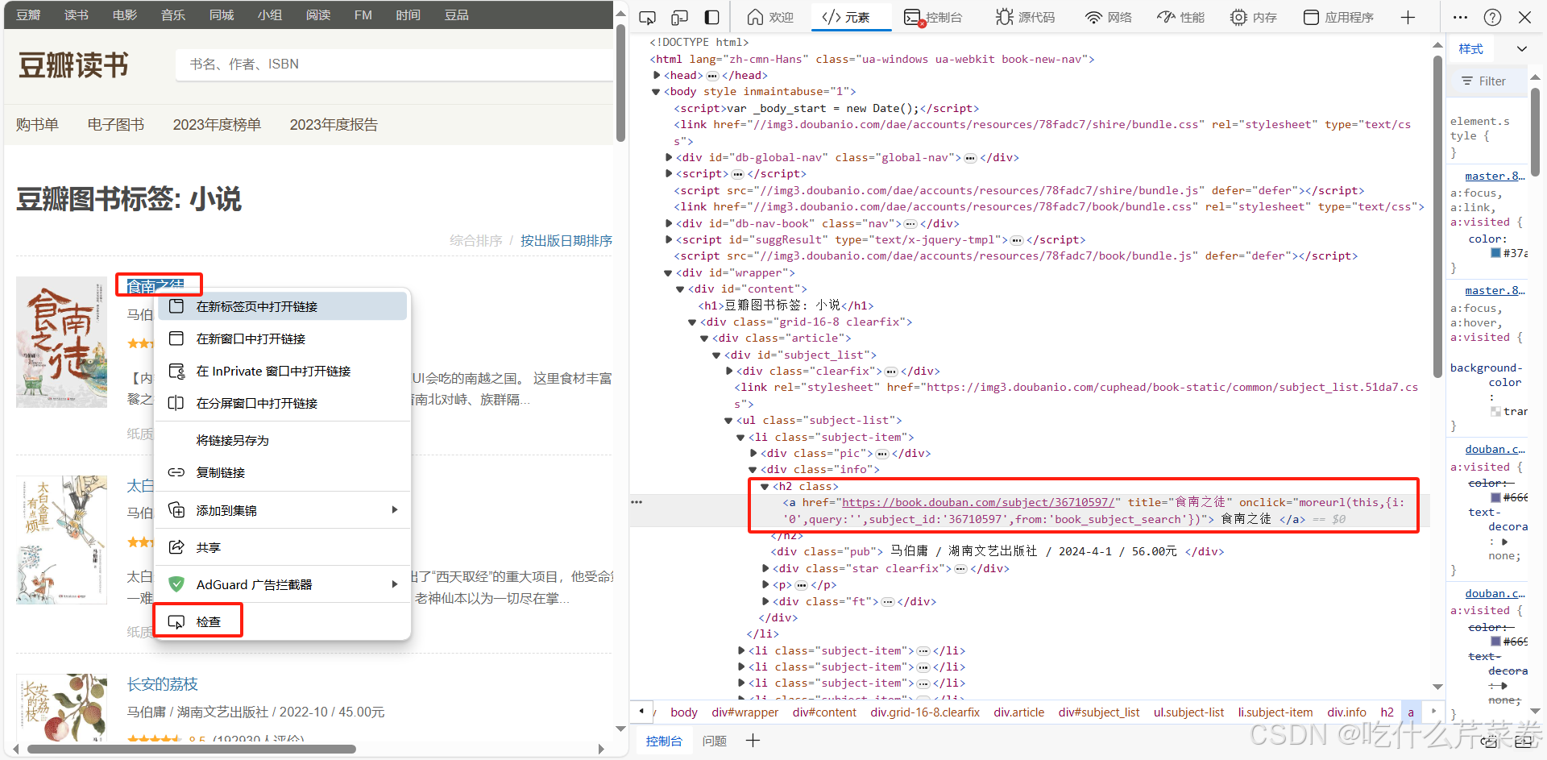The height and width of the screenshot is (760, 1547).
Task: Open the 问题 issues drawer tab
Action: point(714,741)
